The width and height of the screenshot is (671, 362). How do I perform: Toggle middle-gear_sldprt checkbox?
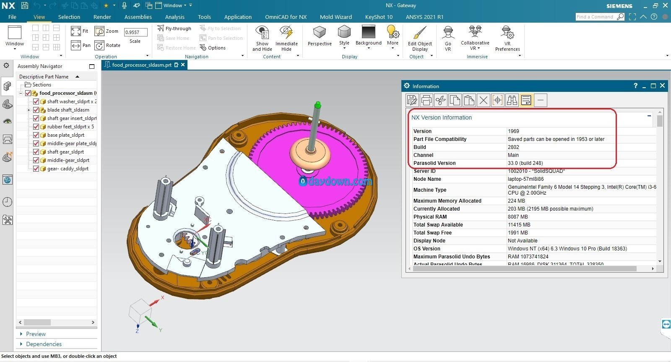click(x=36, y=160)
